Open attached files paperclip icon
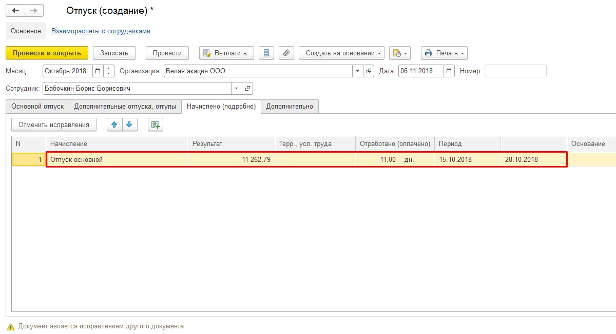The image size is (616, 334). (x=286, y=53)
